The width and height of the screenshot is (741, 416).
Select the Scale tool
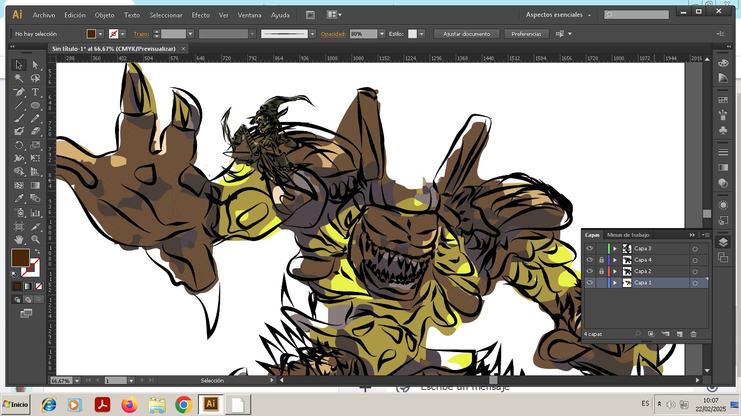tap(35, 145)
